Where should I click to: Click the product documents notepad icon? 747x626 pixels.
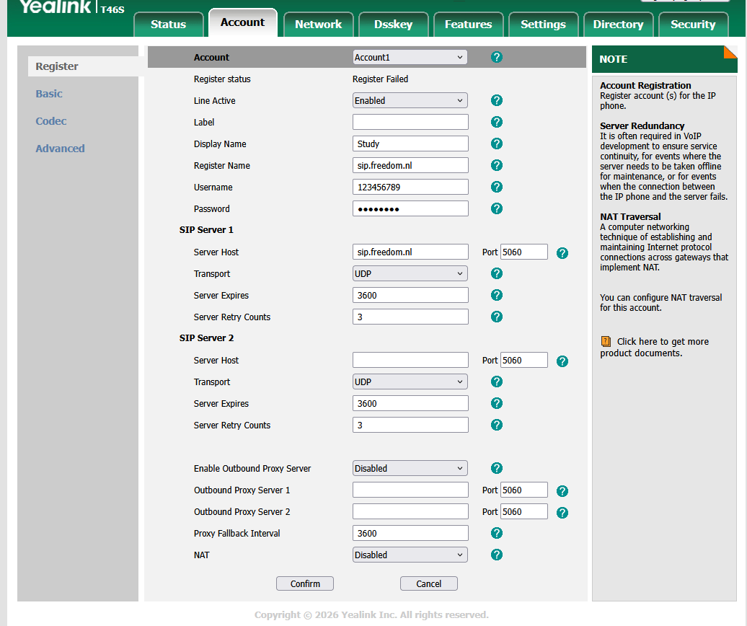point(606,342)
